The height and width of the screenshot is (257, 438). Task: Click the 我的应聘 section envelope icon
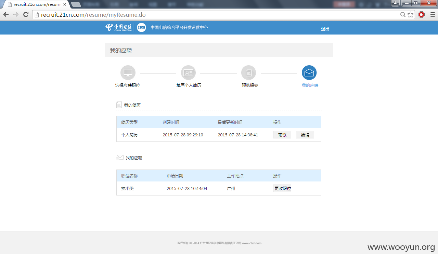click(x=120, y=157)
